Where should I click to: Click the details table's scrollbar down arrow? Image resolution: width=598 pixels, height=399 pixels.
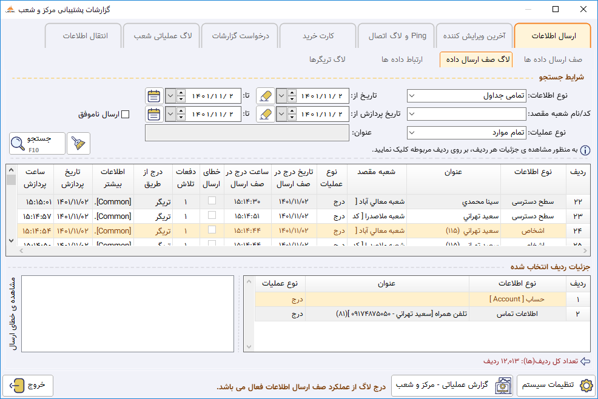pyautogui.click(x=249, y=347)
